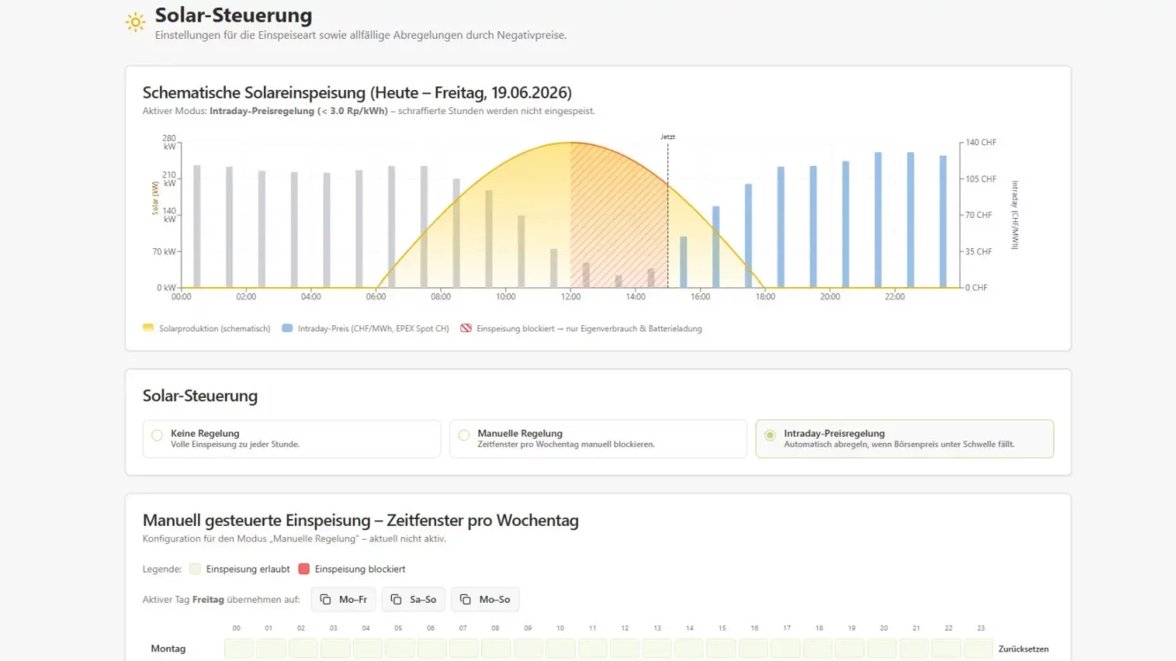Click the Jetzt time marker line in chart

[668, 215]
